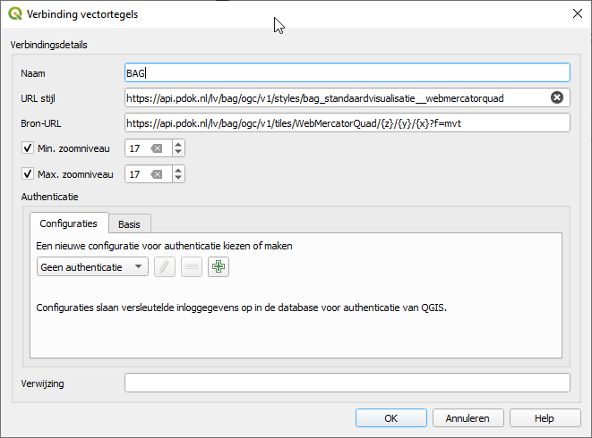The width and height of the screenshot is (592, 438).
Task: Confirm the connection with the OK button
Action: click(391, 418)
